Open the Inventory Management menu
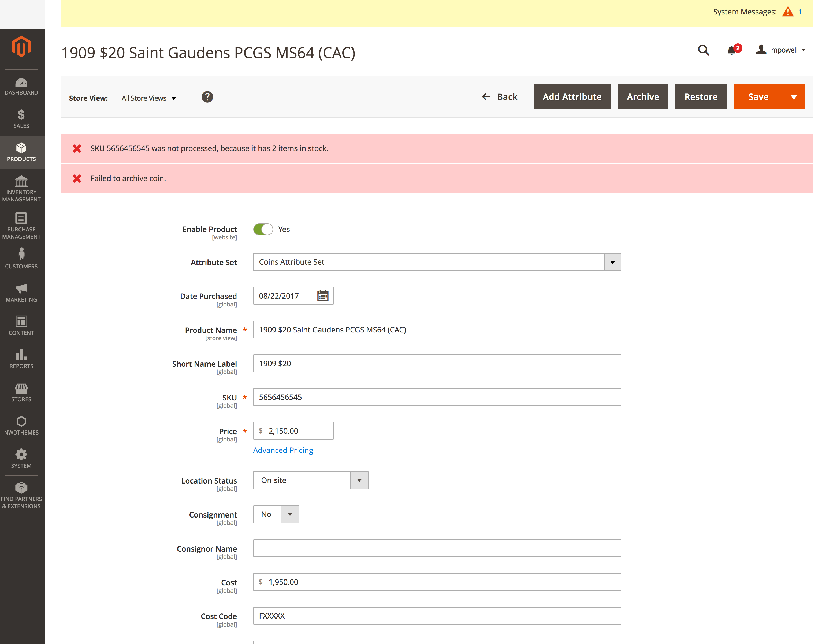The height and width of the screenshot is (644, 818). 21,189
